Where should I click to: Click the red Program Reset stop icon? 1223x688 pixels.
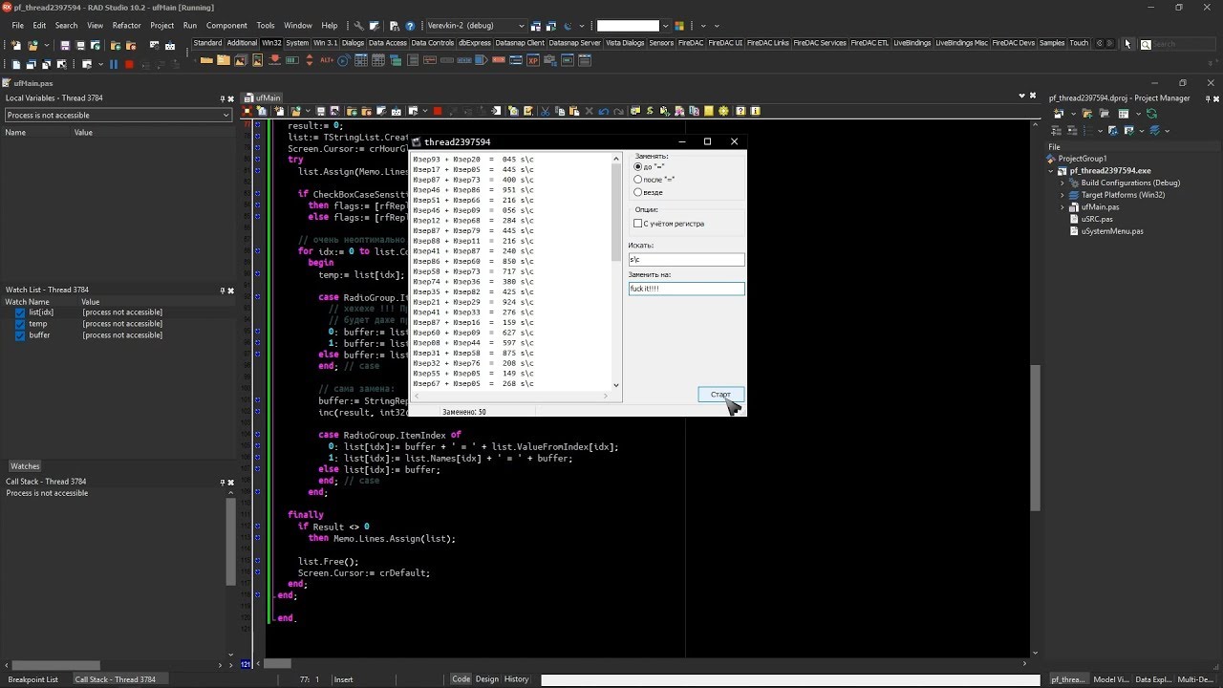pyautogui.click(x=129, y=64)
